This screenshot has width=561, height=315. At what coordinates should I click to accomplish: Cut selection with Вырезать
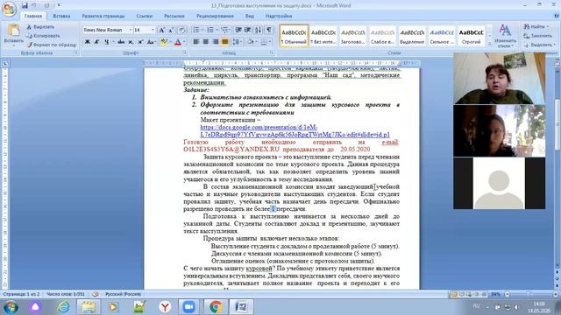[x=40, y=27]
